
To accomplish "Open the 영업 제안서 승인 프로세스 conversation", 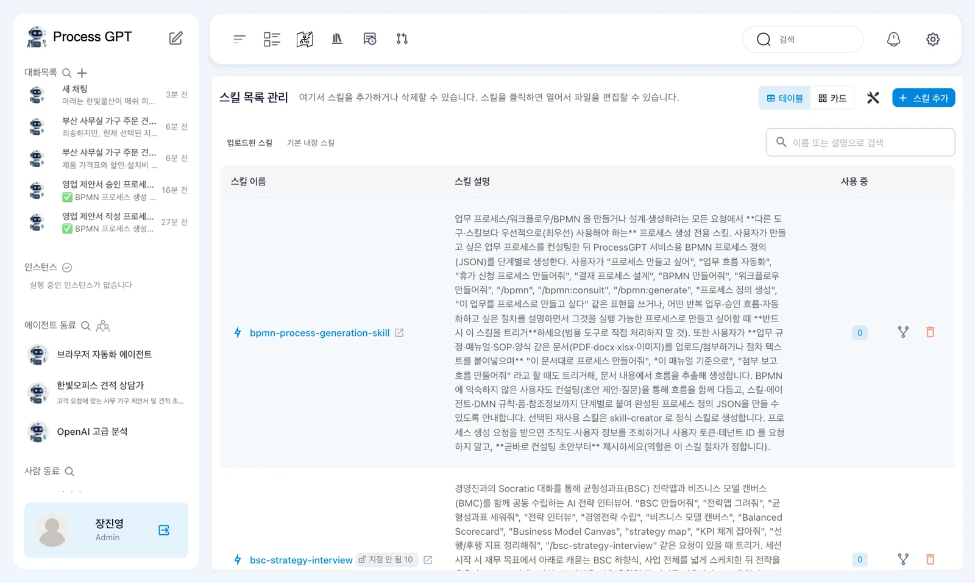I will (x=107, y=190).
